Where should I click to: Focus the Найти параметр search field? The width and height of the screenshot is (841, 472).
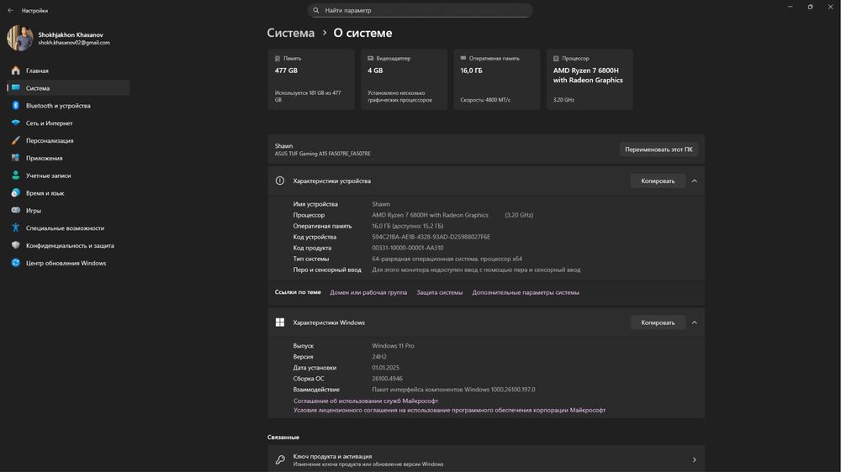[x=420, y=10]
